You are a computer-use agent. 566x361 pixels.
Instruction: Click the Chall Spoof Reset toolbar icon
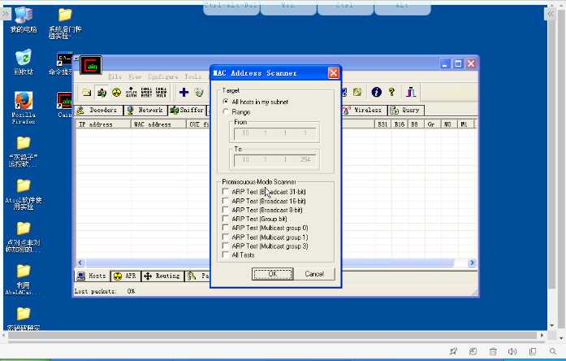[146, 92]
